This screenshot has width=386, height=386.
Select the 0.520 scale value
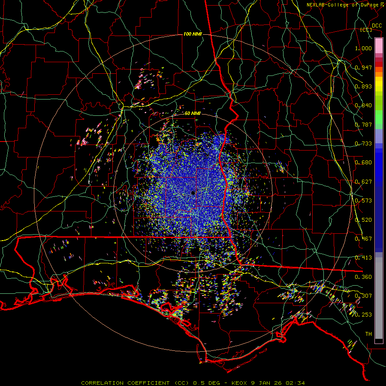pyautogui.click(x=363, y=220)
